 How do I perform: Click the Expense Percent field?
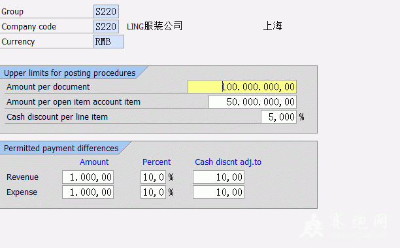tap(153, 192)
